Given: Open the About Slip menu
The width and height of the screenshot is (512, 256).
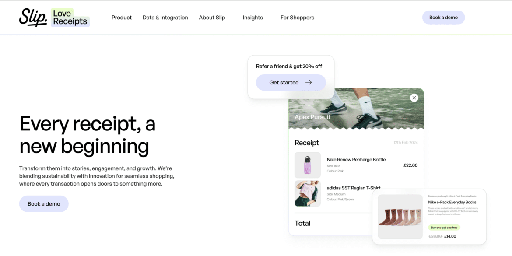Looking at the screenshot, I should [212, 18].
